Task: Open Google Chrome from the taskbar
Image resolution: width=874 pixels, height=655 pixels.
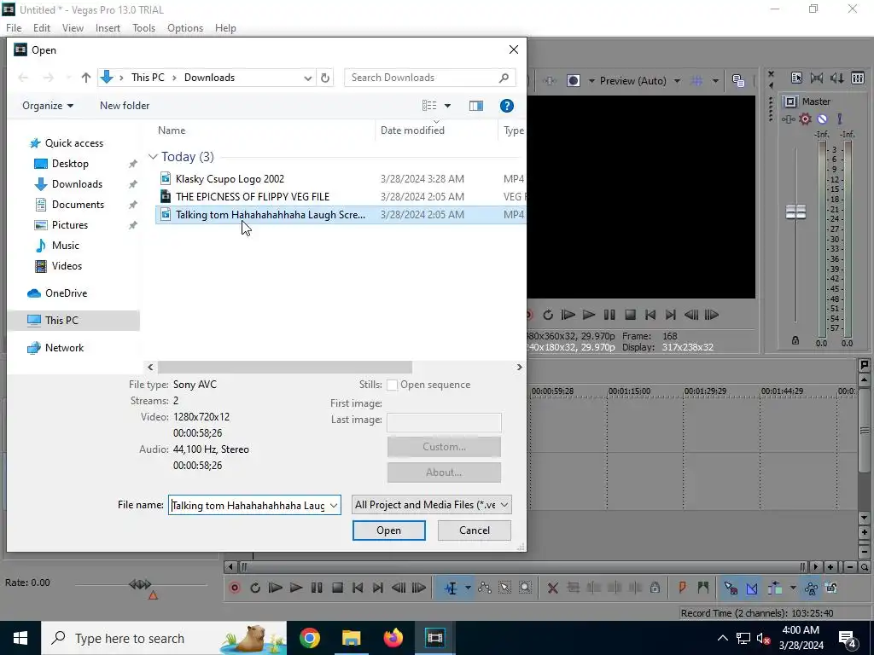Action: [309, 638]
